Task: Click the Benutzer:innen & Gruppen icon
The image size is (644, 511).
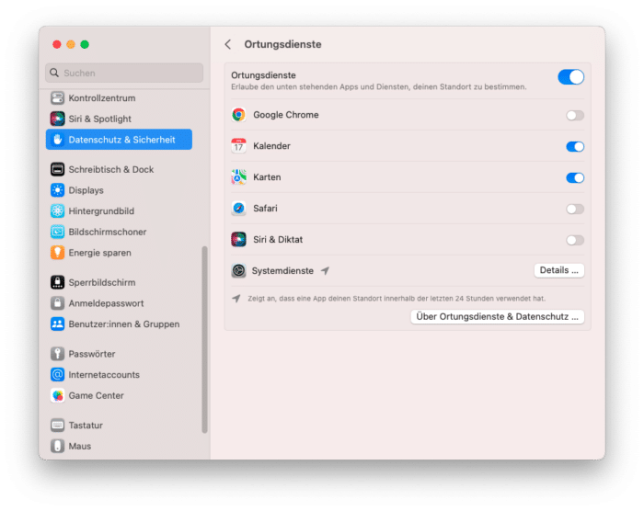Action: point(57,324)
